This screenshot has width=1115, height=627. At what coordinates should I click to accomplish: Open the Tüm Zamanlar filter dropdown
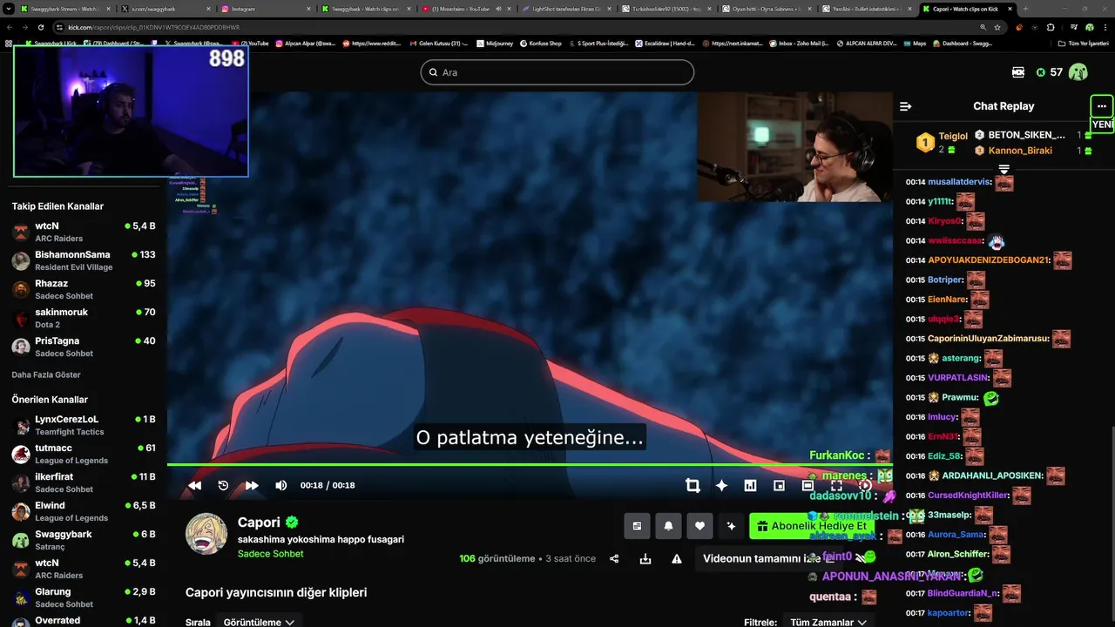click(x=828, y=622)
